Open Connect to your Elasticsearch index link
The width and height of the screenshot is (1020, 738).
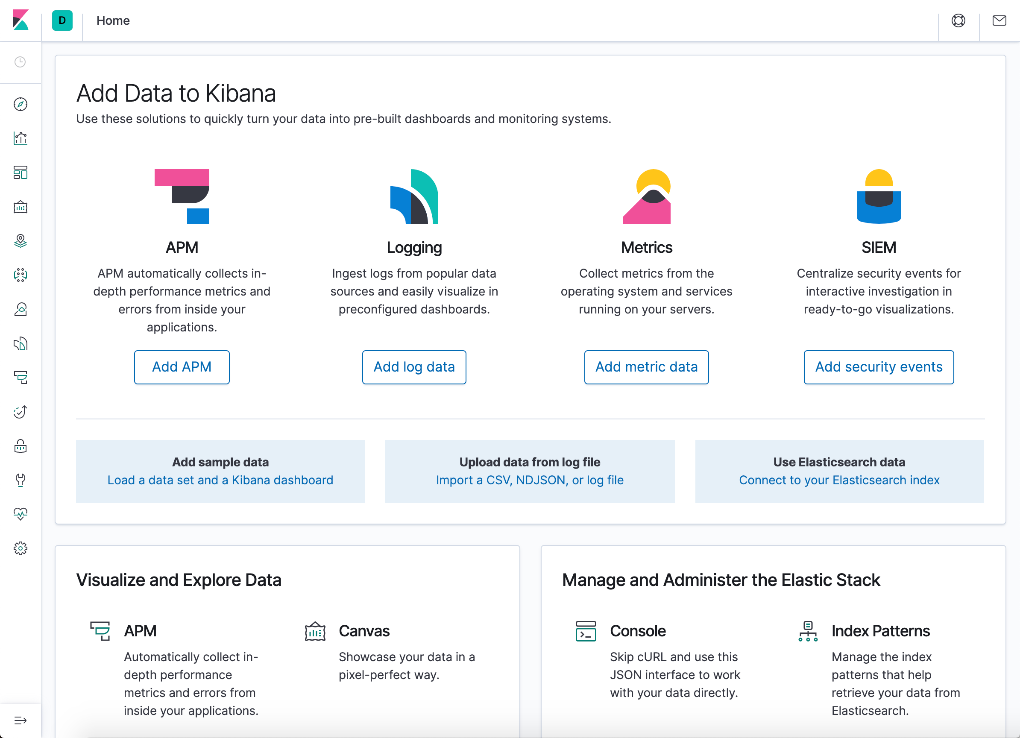(x=839, y=480)
